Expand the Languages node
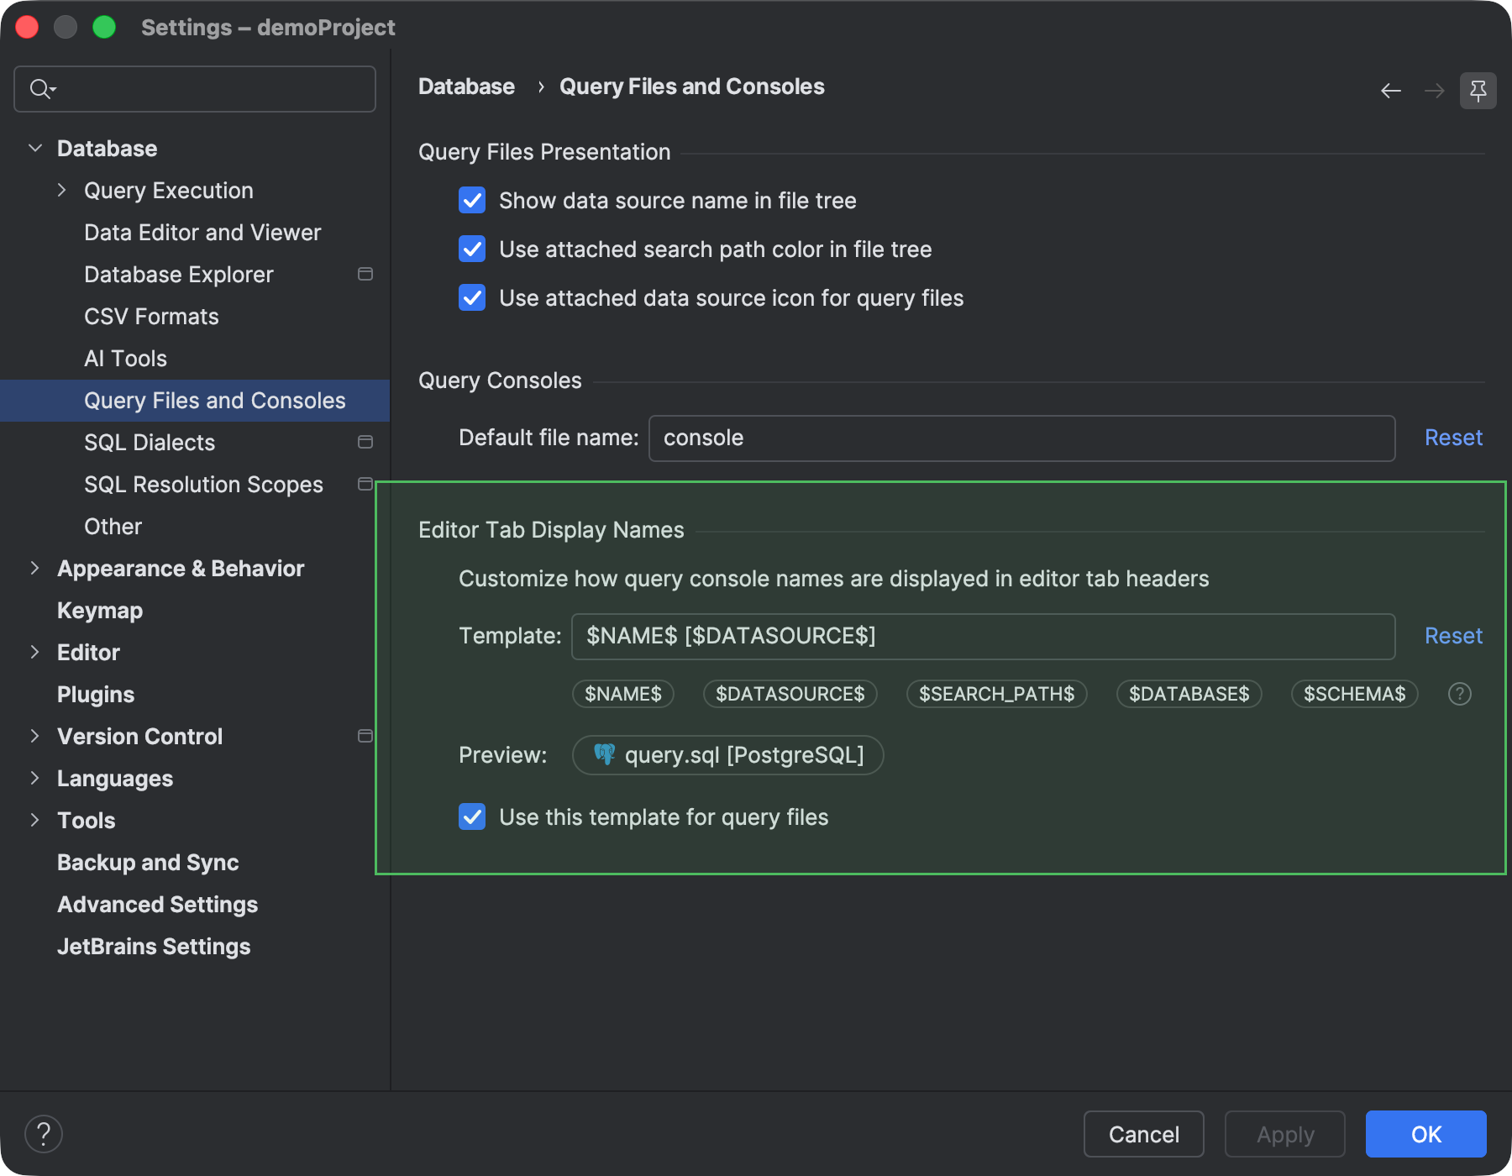The height and width of the screenshot is (1176, 1512). coord(35,778)
